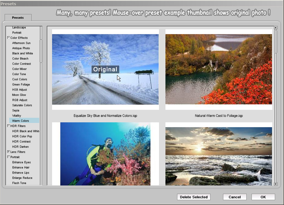Choose the RGB Adjust category

20,100
